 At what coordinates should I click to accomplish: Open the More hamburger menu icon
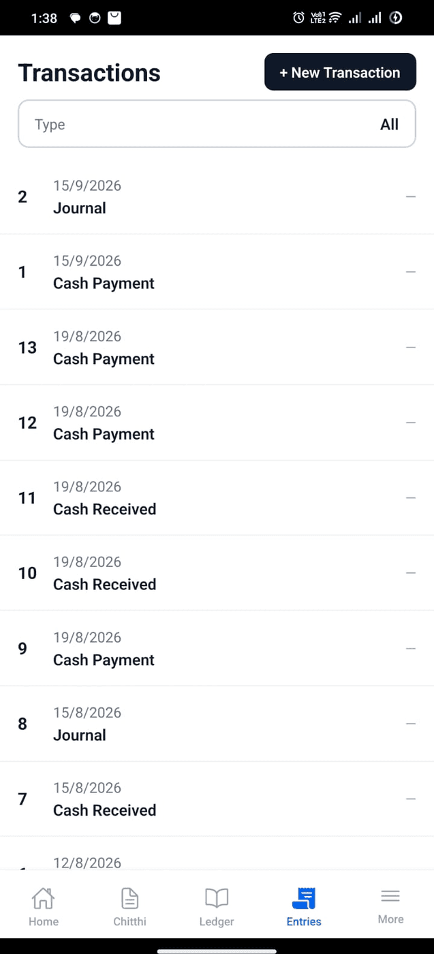pos(390,896)
